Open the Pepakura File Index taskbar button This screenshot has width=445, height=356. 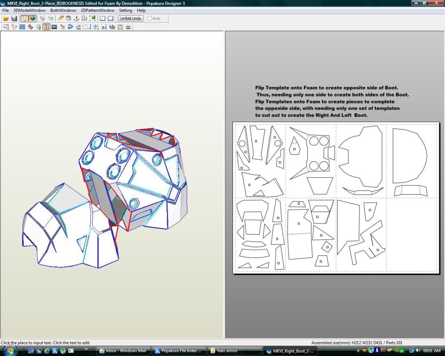click(x=178, y=351)
